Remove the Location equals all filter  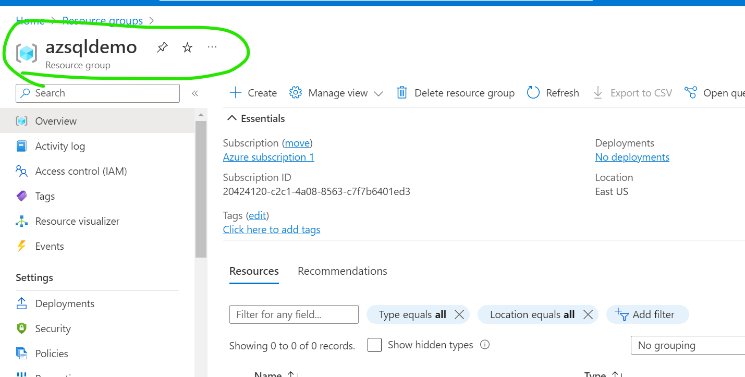coord(588,314)
